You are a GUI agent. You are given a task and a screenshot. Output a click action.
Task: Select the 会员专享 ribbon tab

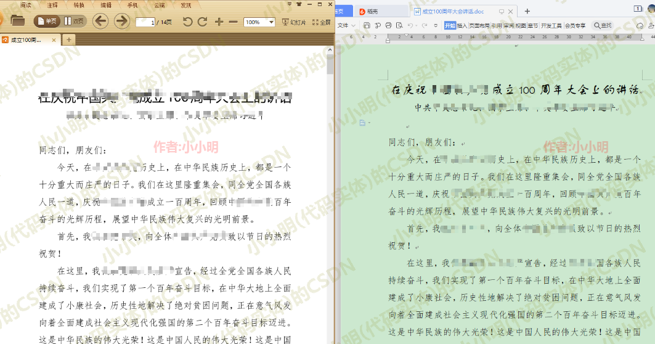pyautogui.click(x=576, y=25)
